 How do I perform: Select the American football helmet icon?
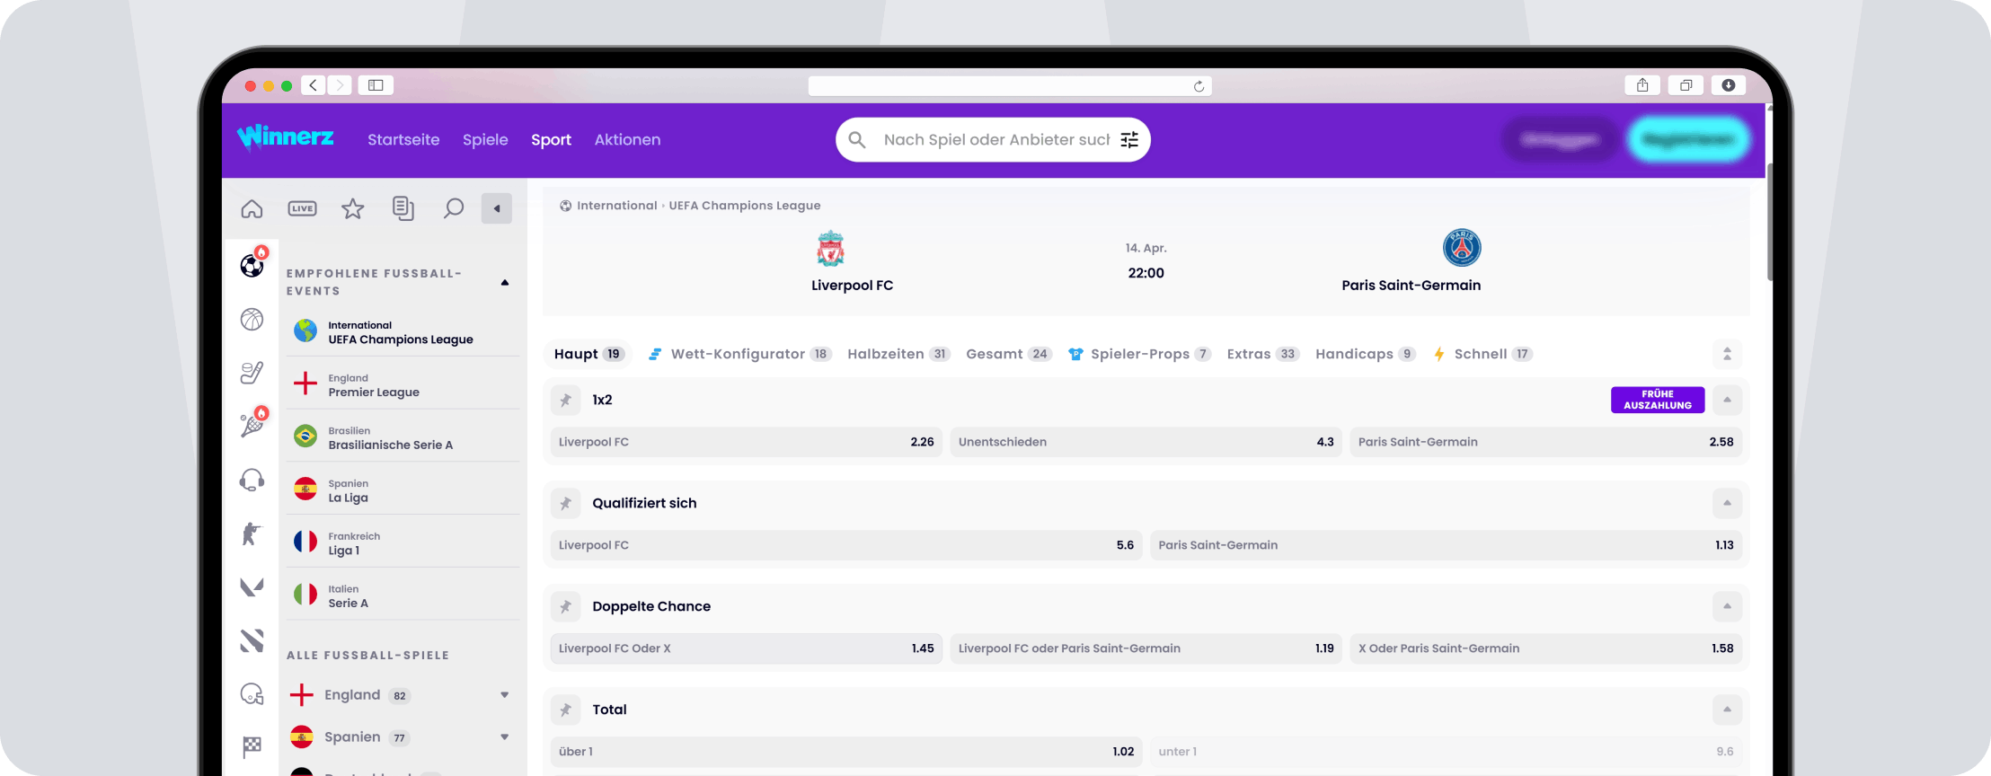pyautogui.click(x=252, y=693)
